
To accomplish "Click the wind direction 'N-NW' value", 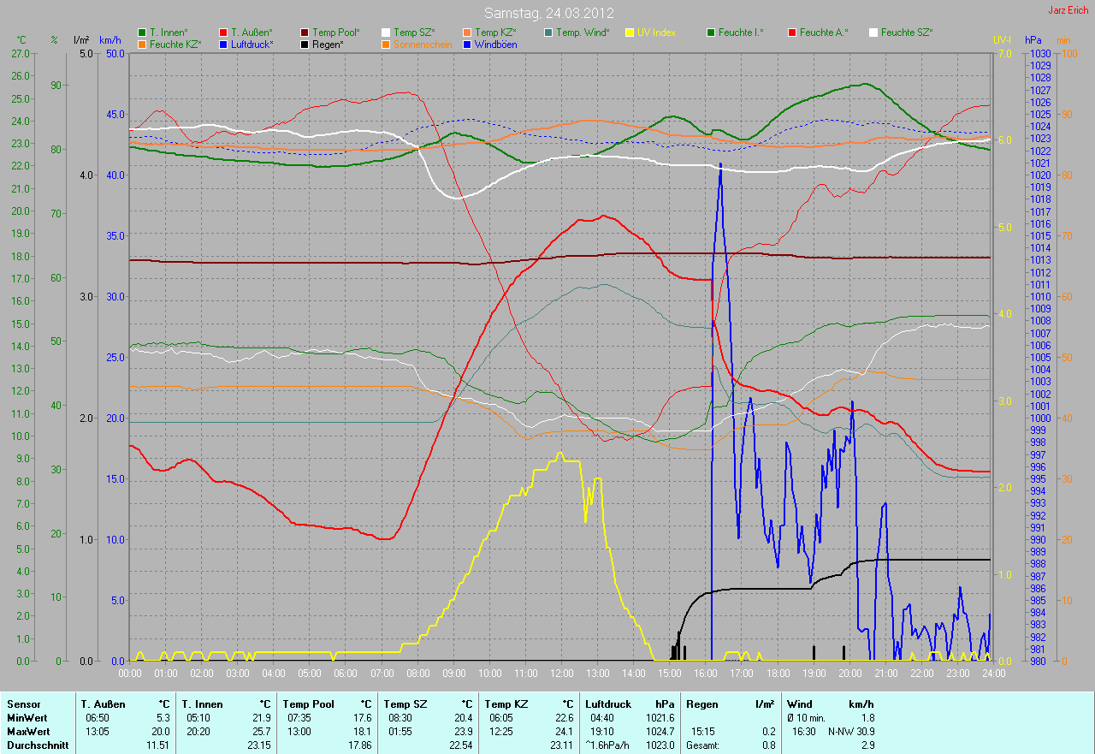I will (x=840, y=732).
